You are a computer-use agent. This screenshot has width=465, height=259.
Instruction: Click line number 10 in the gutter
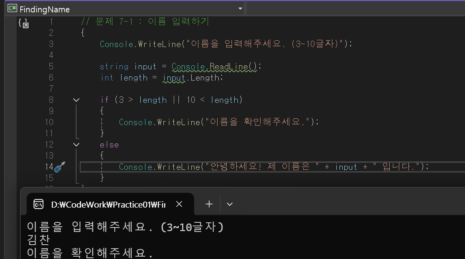pyautogui.click(x=49, y=122)
